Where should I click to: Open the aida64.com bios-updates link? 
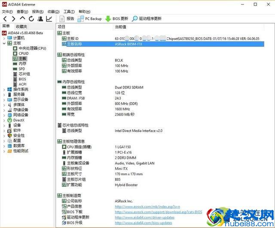[144, 223]
